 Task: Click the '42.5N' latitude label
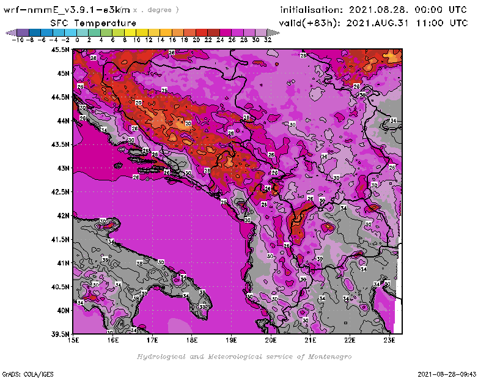(60, 192)
